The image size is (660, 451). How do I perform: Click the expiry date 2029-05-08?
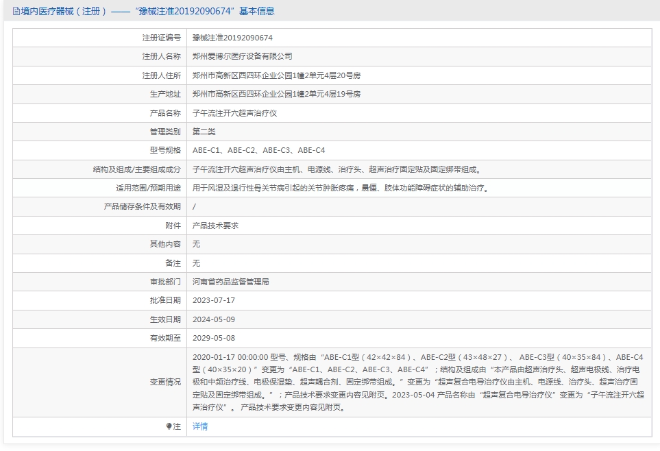214,338
